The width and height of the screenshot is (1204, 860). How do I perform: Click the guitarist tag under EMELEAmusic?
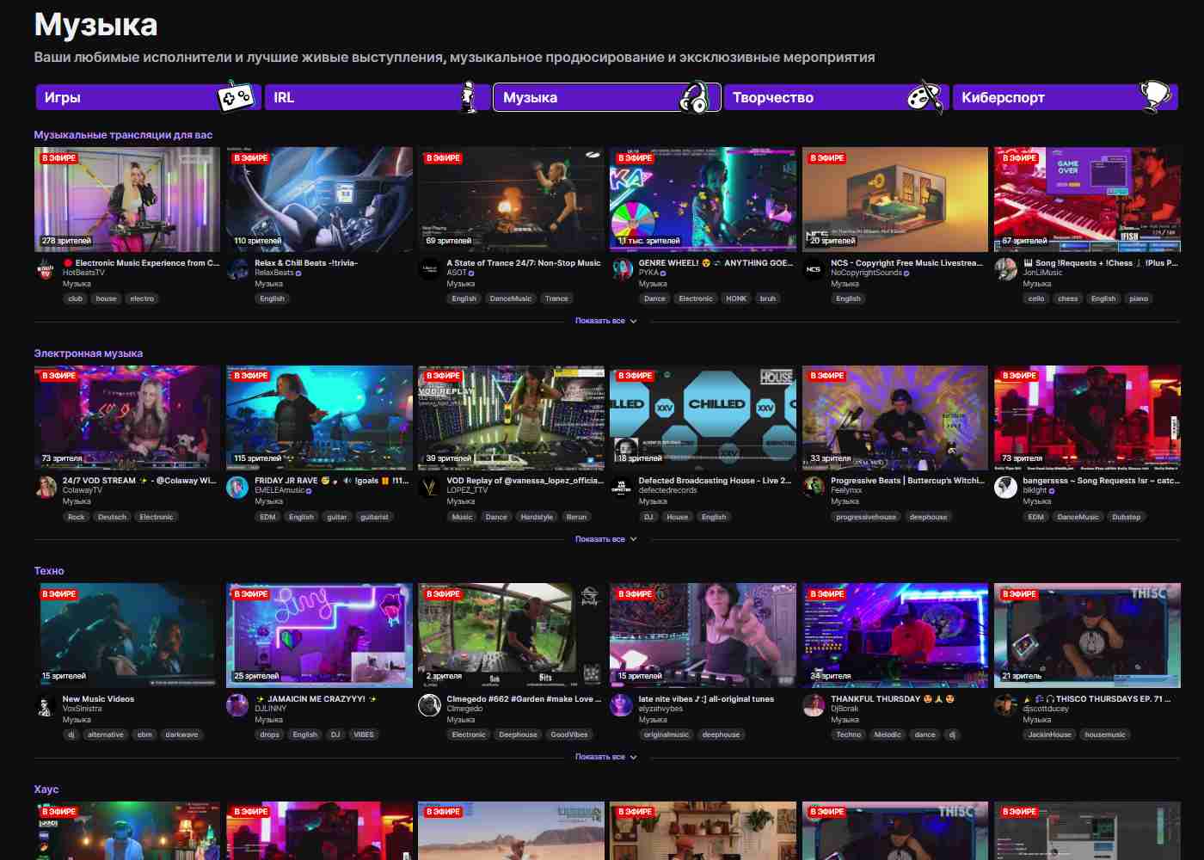pos(374,517)
